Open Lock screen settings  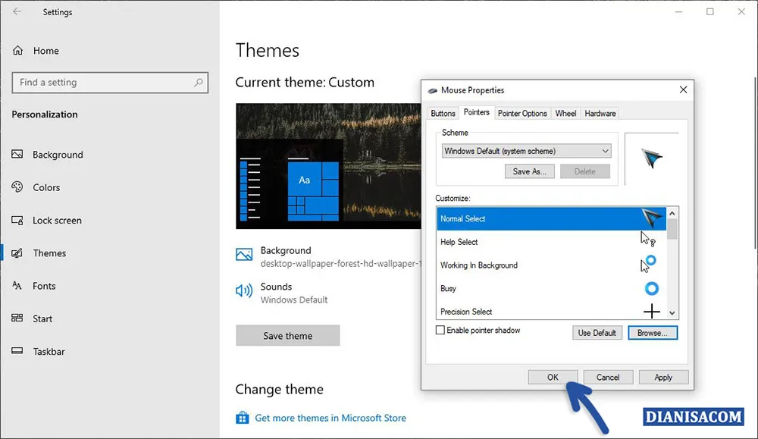tap(57, 220)
